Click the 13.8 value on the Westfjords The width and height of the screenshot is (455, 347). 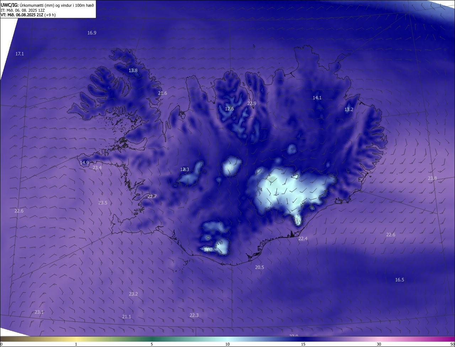(133, 70)
